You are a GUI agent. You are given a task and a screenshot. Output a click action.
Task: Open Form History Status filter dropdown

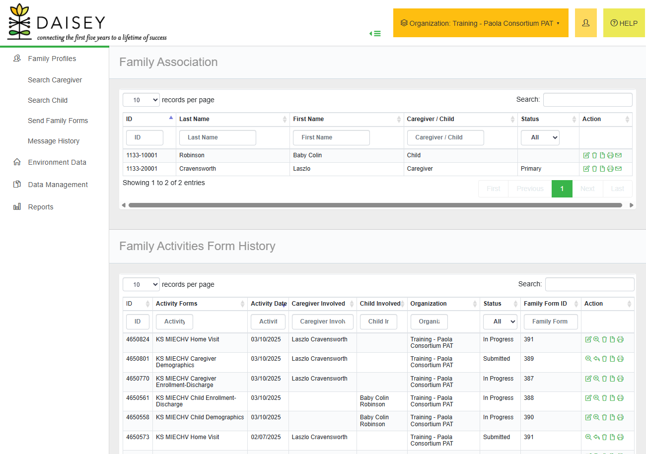click(x=500, y=322)
